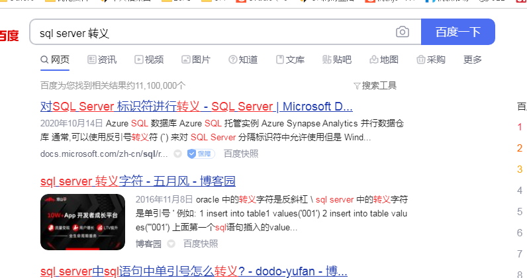Open 搜索工具 filter options
Screen dimensions: 527x278
[375, 86]
